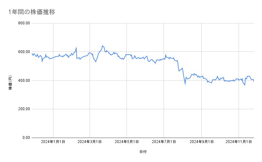Click the 200.00 y-axis label

[24, 109]
